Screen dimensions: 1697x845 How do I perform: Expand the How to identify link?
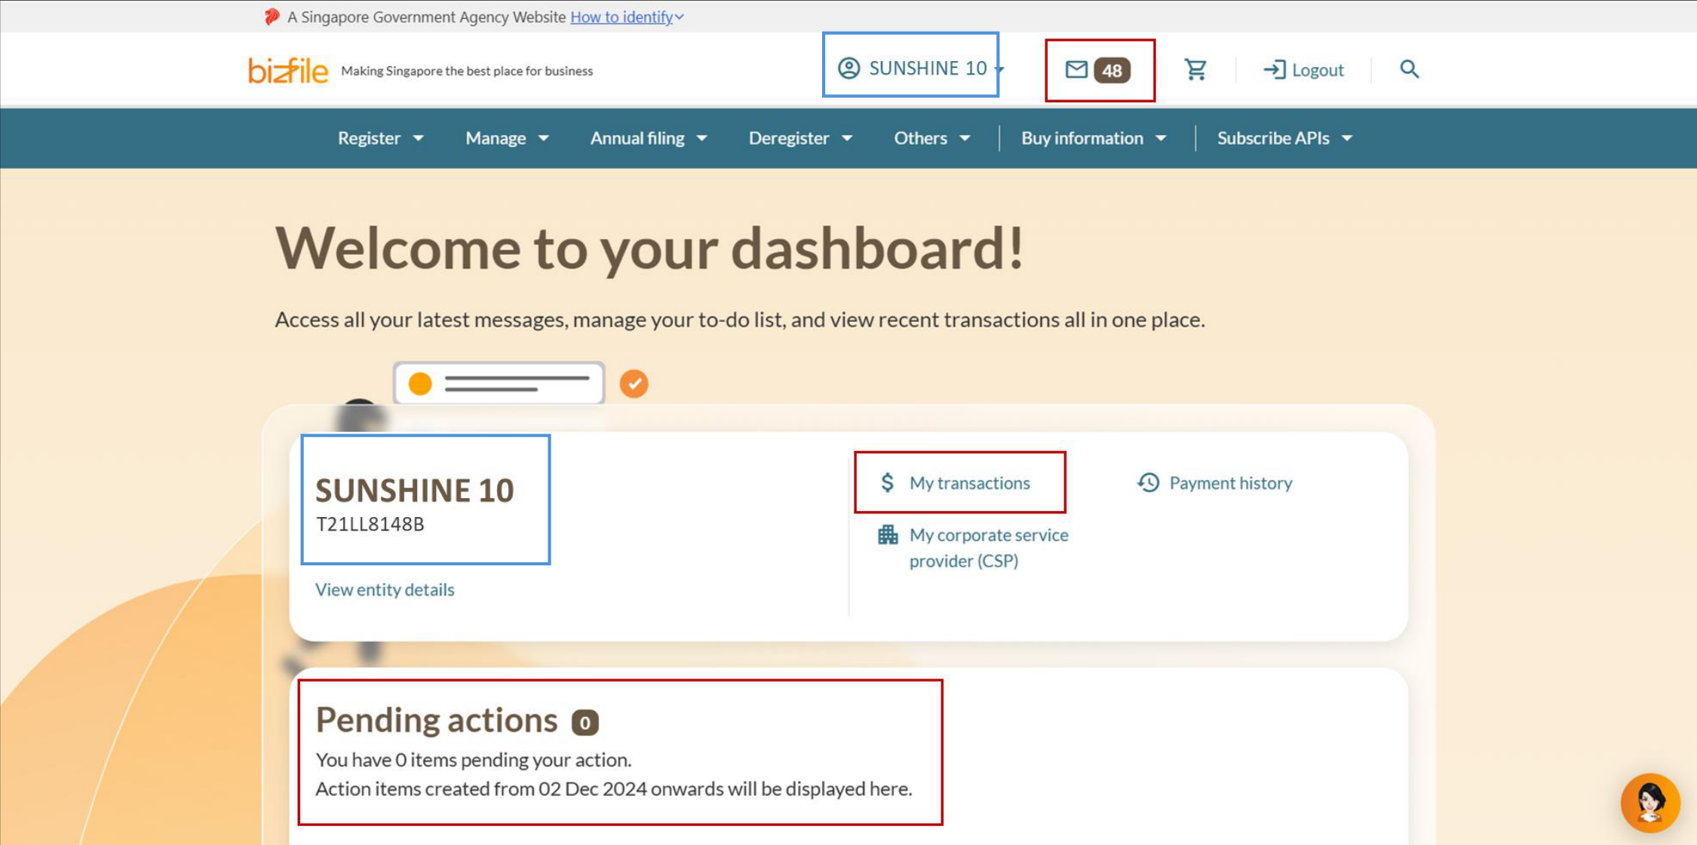pos(627,17)
